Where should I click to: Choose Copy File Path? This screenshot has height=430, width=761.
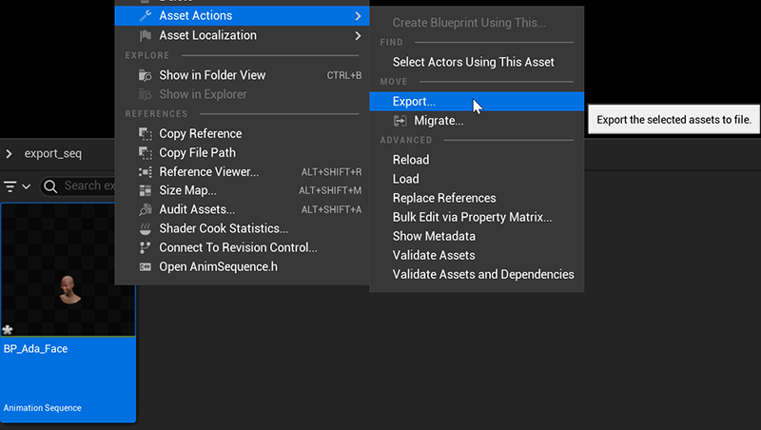tap(242, 153)
